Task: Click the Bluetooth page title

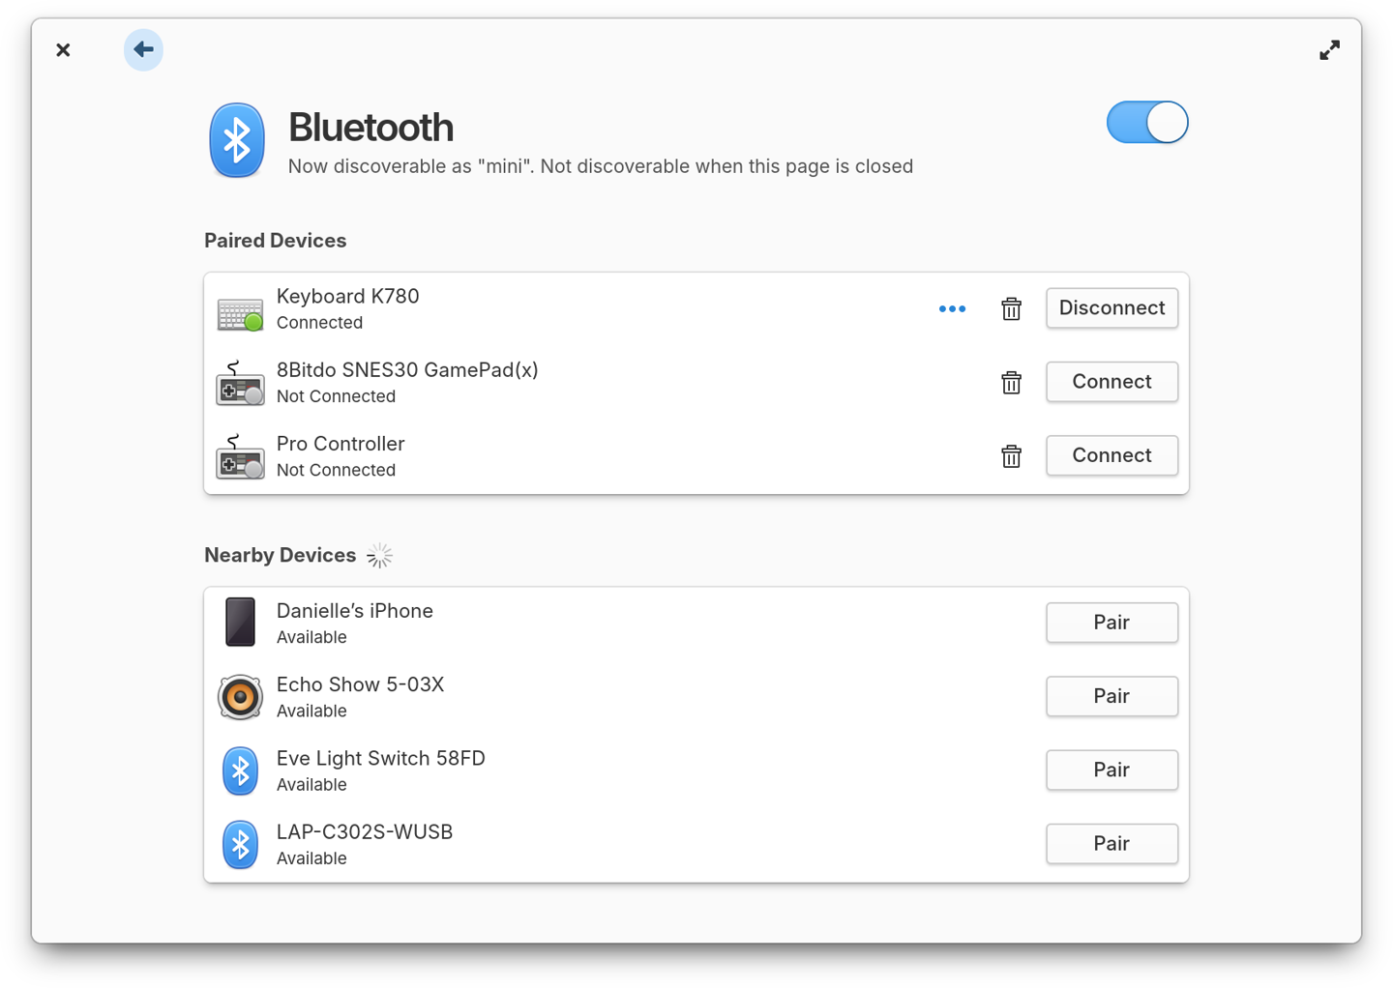Action: tap(370, 128)
